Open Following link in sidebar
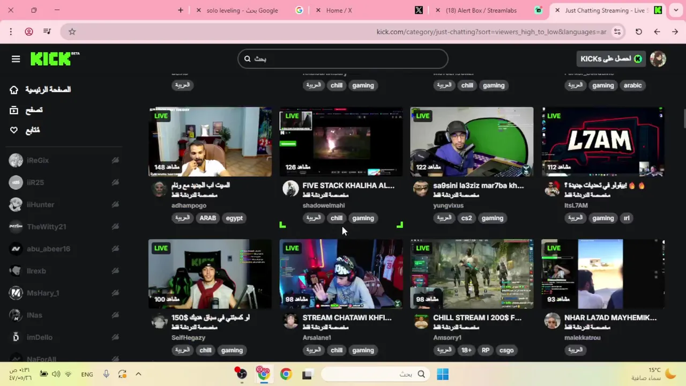This screenshot has width=686, height=386. [32, 130]
